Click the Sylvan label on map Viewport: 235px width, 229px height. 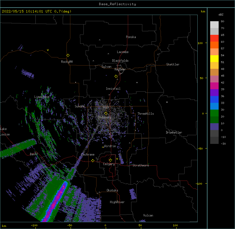point(106,67)
